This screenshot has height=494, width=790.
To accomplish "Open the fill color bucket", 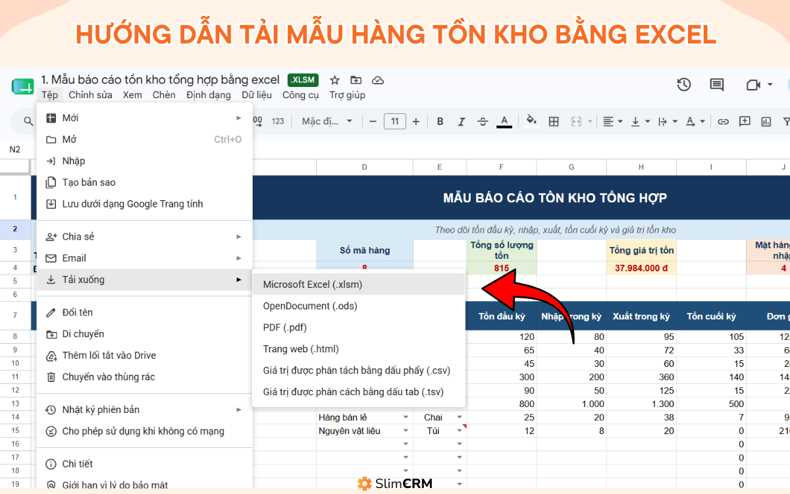I will [532, 121].
